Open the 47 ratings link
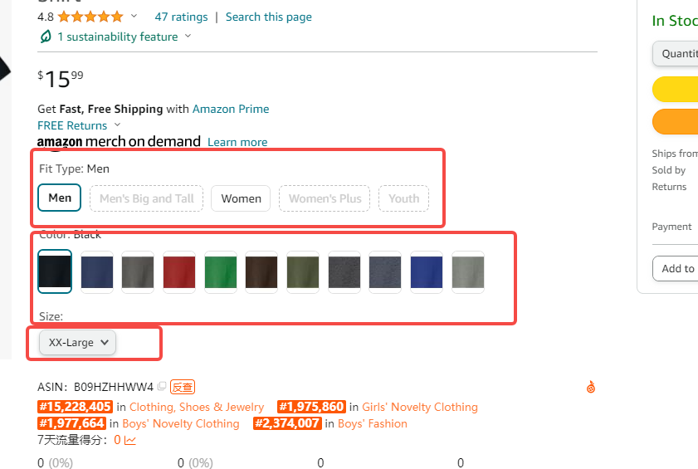Viewport: 698px width, 469px height. tap(181, 17)
